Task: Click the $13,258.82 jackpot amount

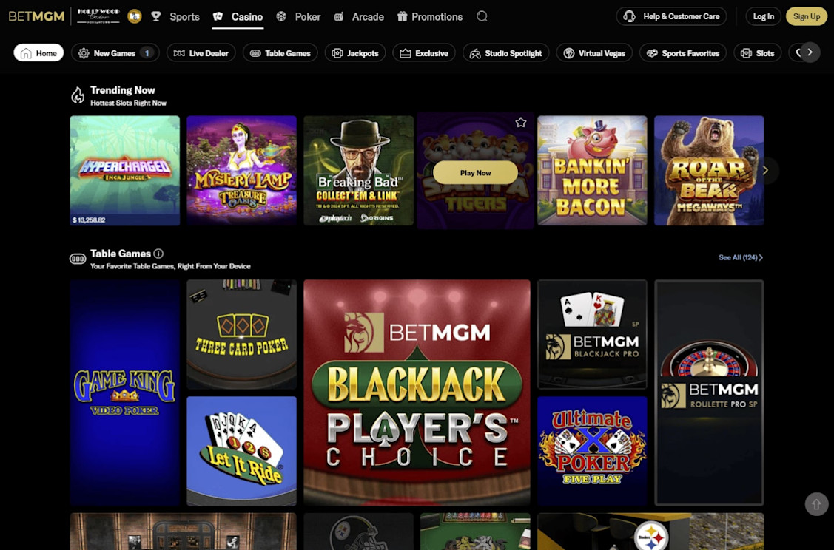Action: (x=88, y=220)
